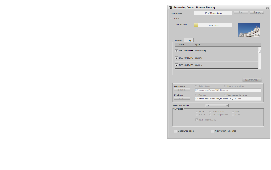Switch to the Queued tab
Viewport: 271px width, 170px height.
[x=178, y=40]
